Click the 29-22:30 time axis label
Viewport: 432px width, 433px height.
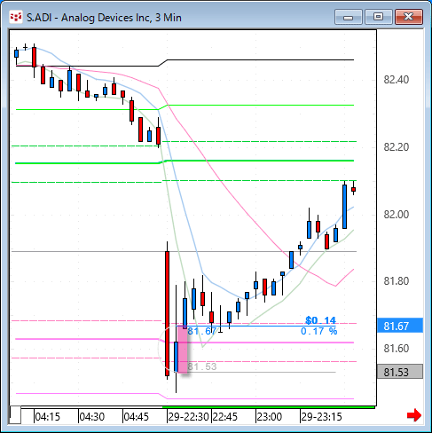click(x=188, y=417)
